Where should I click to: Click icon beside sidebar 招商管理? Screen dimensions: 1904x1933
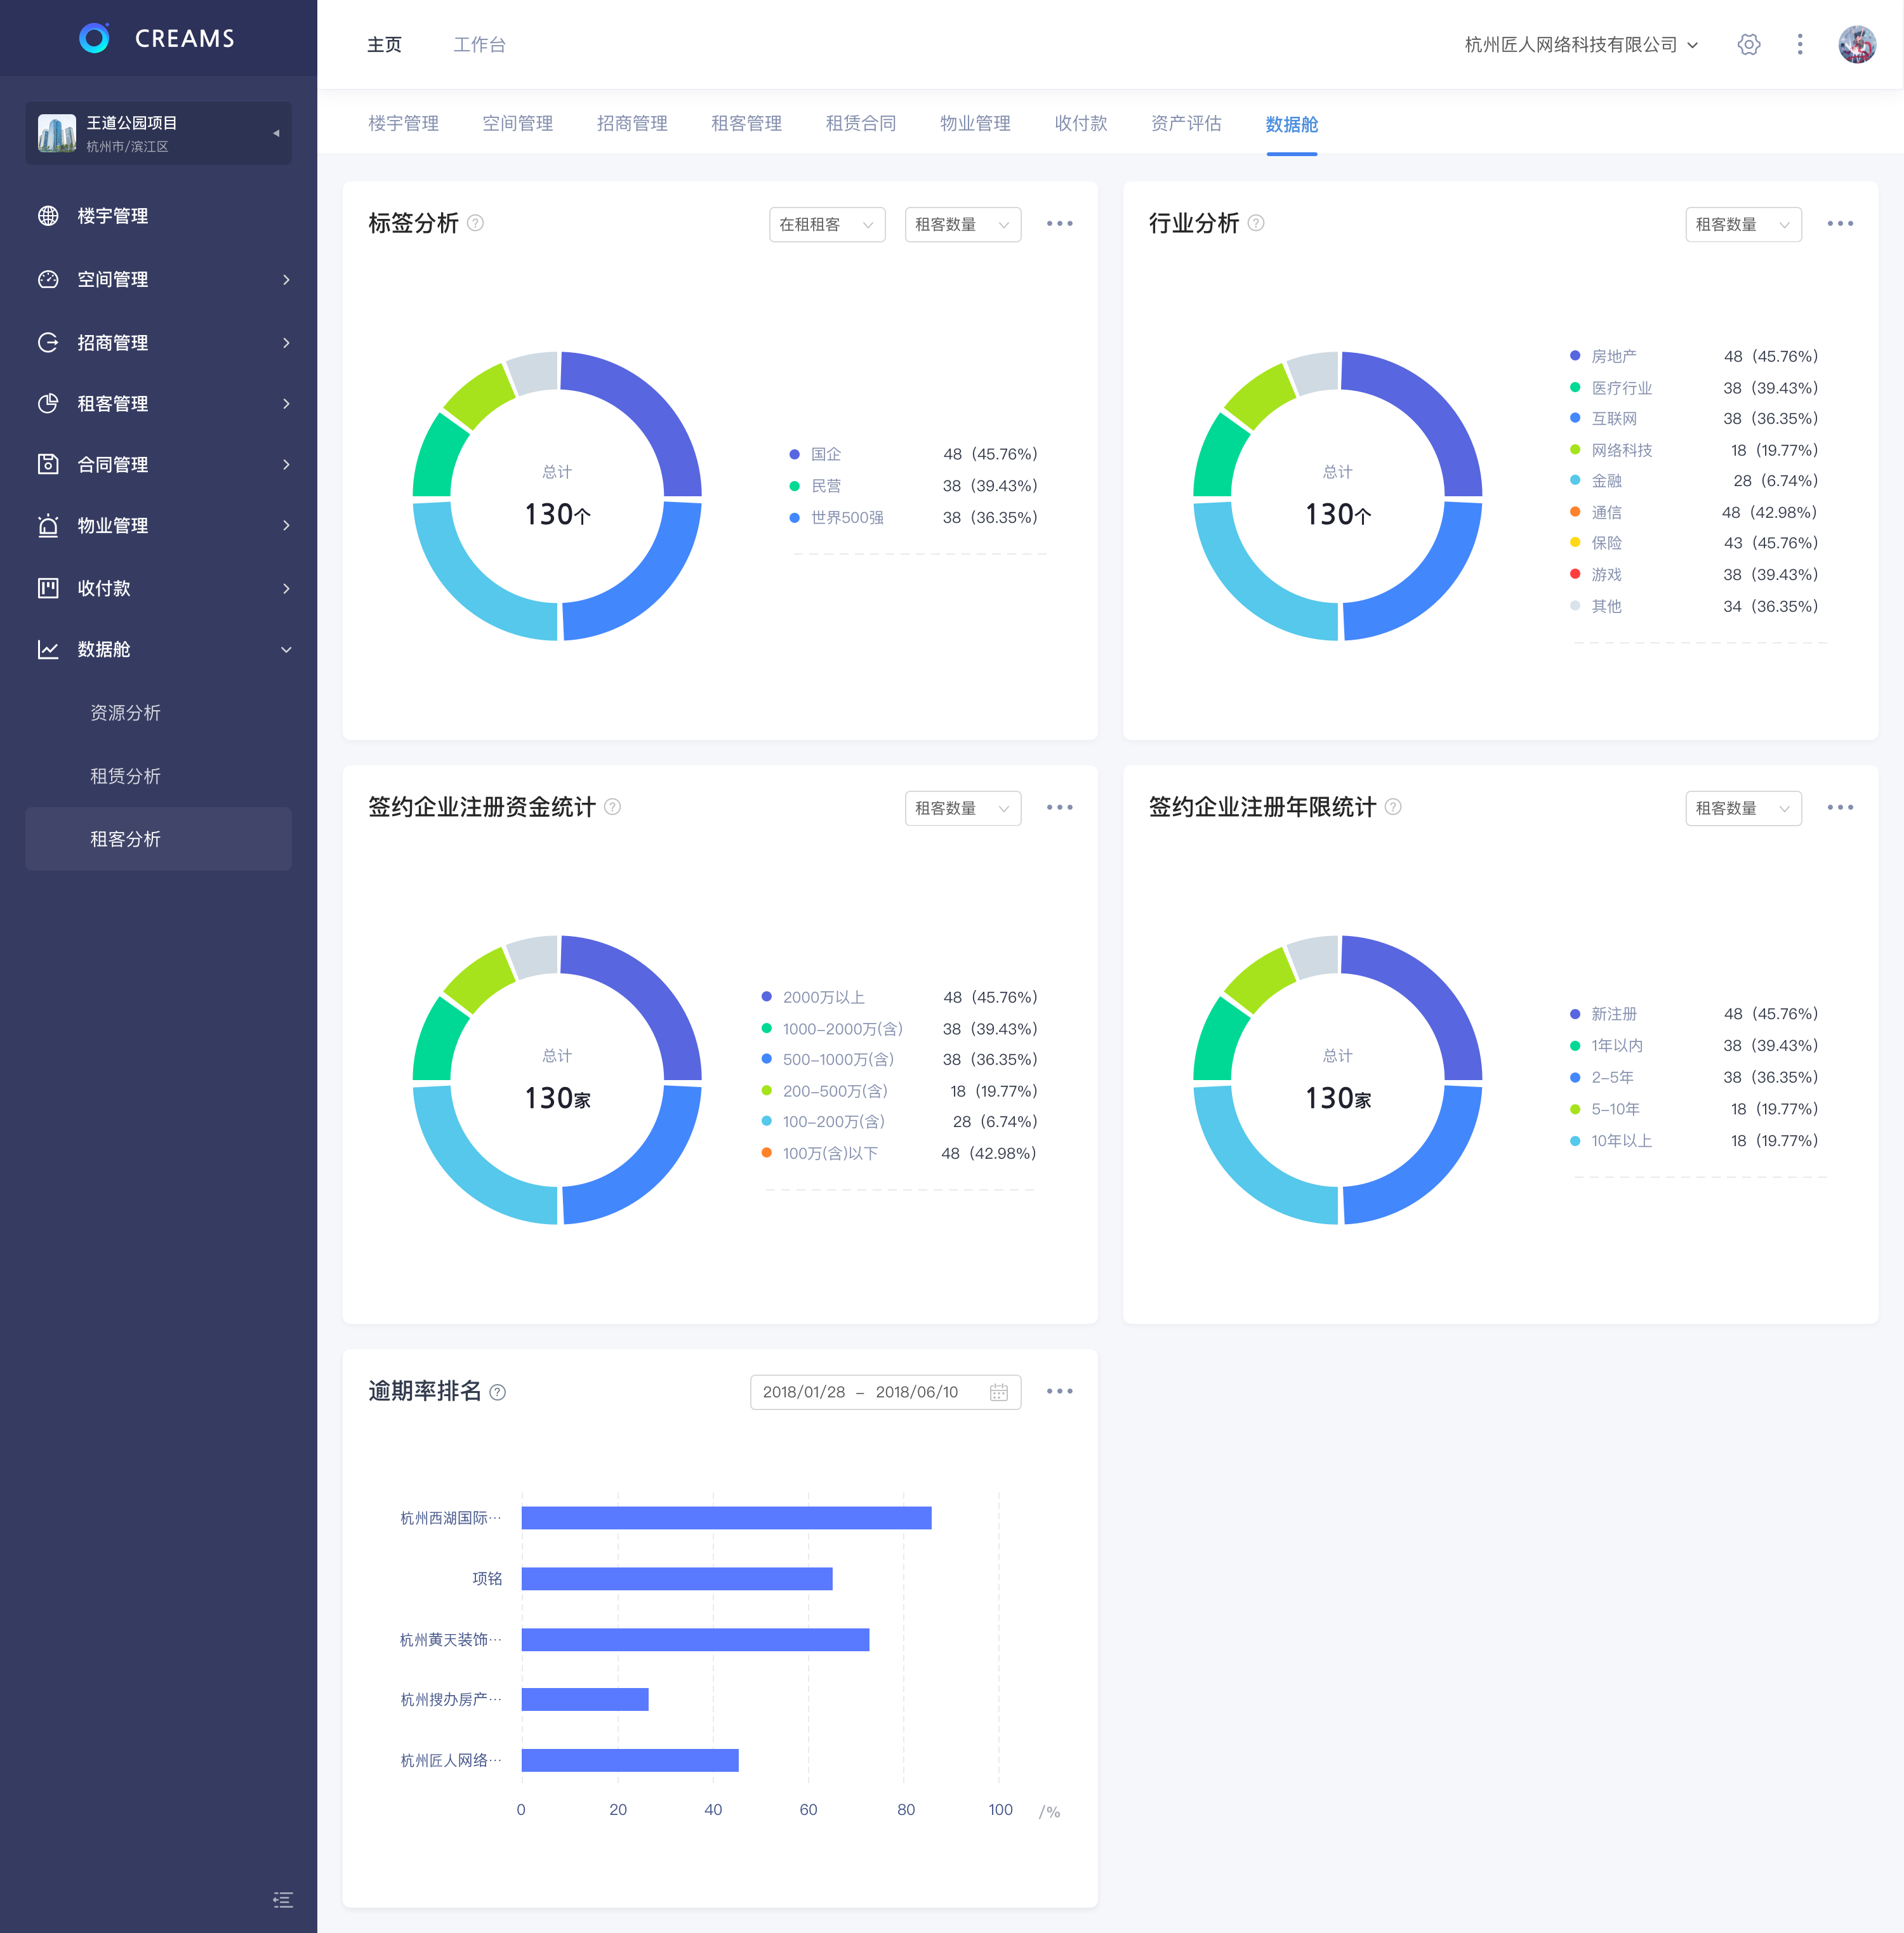point(48,343)
